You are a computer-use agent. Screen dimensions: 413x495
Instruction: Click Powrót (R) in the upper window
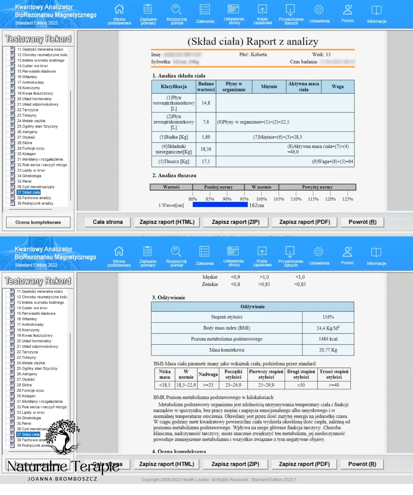362,222
